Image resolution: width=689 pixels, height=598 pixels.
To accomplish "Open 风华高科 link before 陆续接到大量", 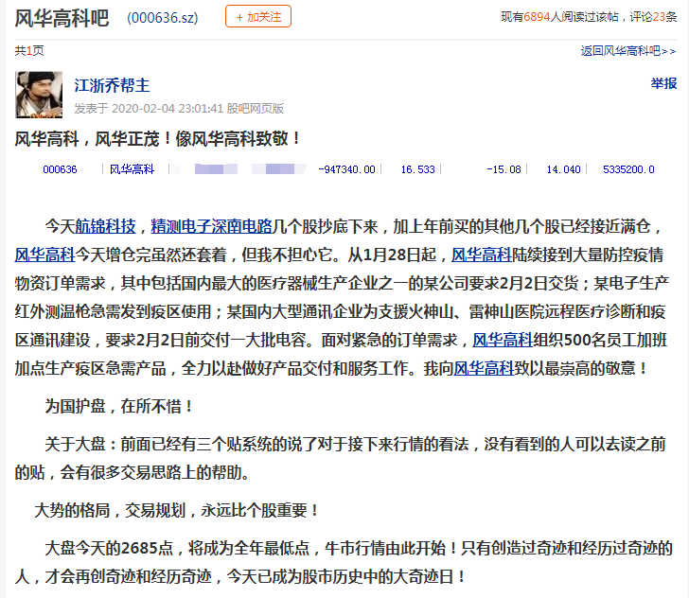I will click(482, 255).
